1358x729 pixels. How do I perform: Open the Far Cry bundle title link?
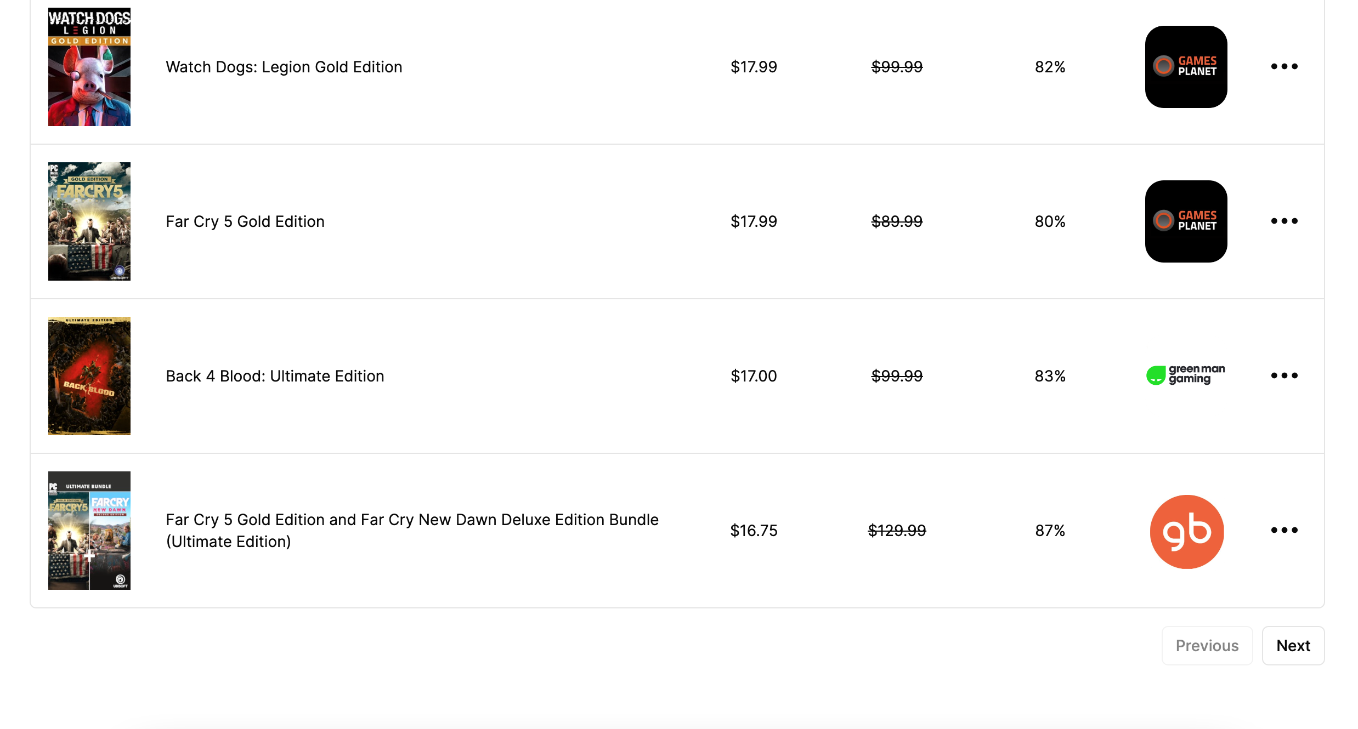pos(412,530)
